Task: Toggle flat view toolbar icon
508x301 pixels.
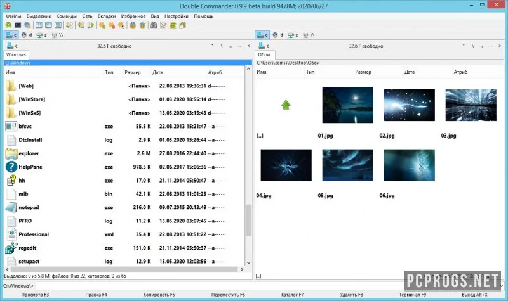Action: pyautogui.click(x=69, y=25)
